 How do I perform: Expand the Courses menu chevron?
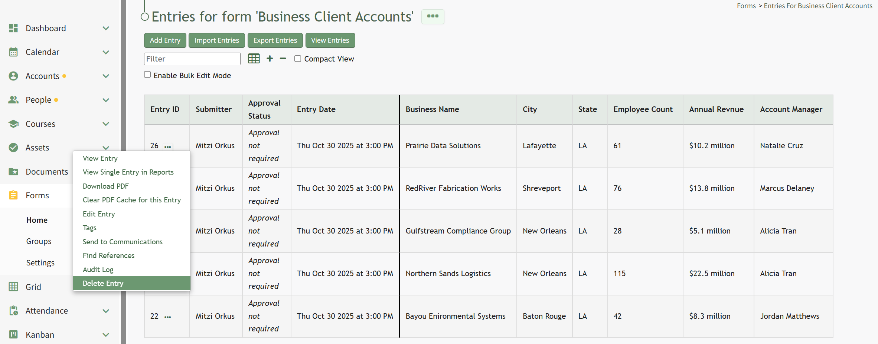click(x=106, y=124)
